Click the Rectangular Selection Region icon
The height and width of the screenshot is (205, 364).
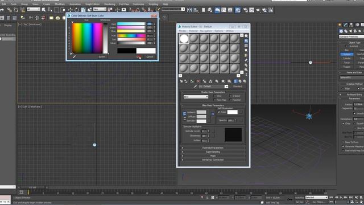click(56, 10)
